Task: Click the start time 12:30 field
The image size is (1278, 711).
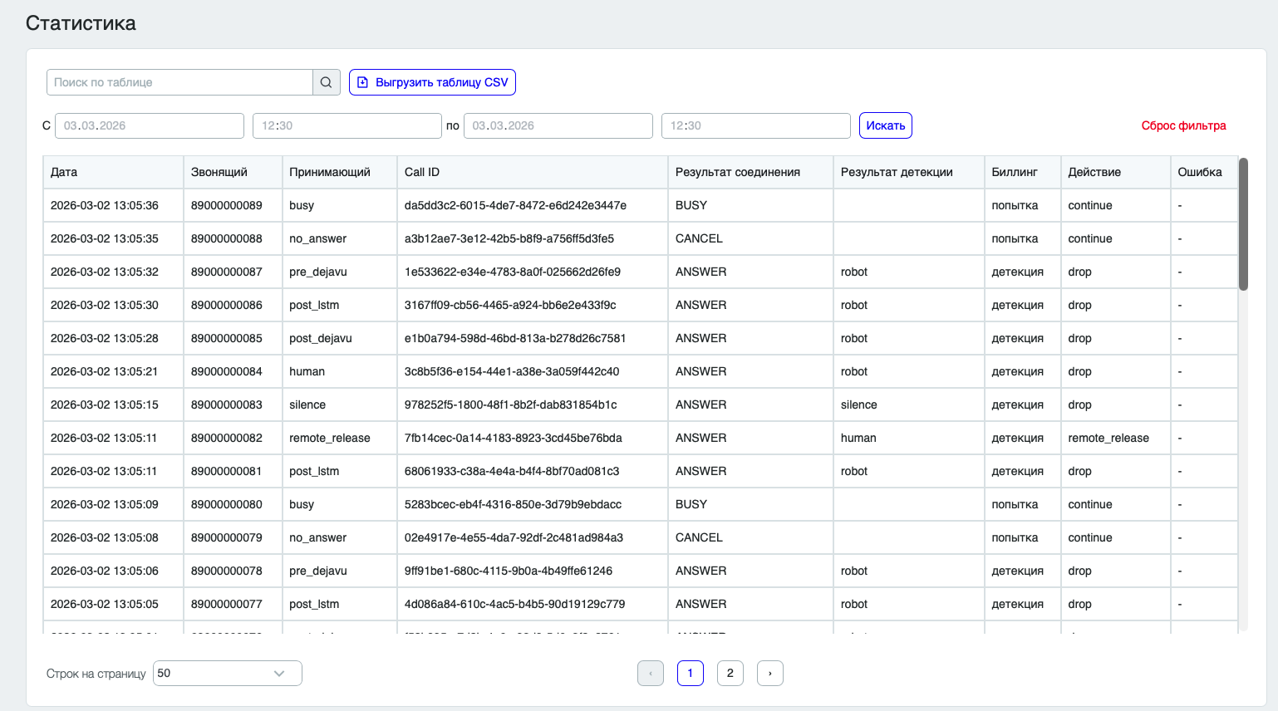Action: point(347,125)
